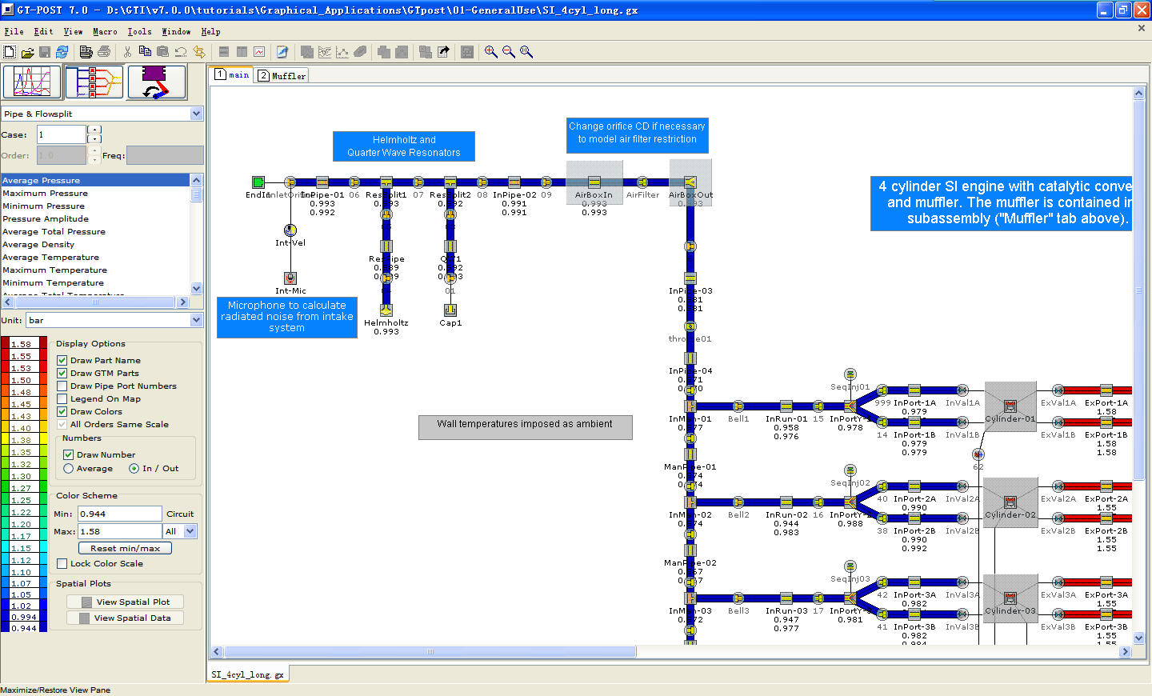
Task: Click the SI_4cyl_long.gx file tab
Action: click(247, 674)
